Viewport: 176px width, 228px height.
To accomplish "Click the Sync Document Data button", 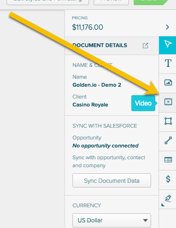I will 112,180.
